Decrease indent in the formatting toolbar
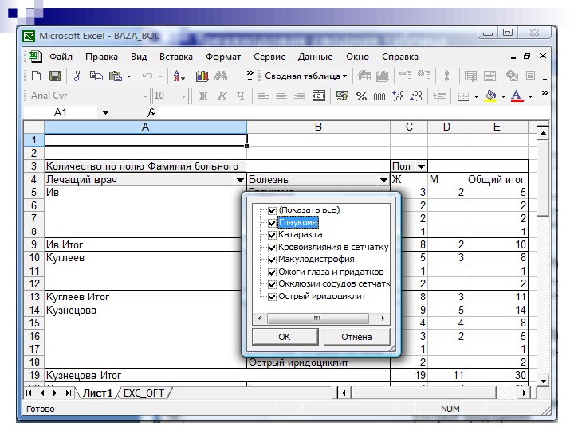Image resolution: width=574 pixels, height=430 pixels. pos(439,96)
